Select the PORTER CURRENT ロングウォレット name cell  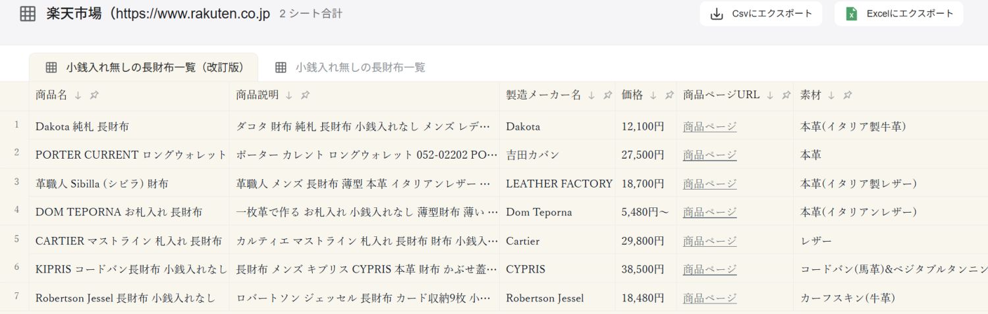point(130,155)
